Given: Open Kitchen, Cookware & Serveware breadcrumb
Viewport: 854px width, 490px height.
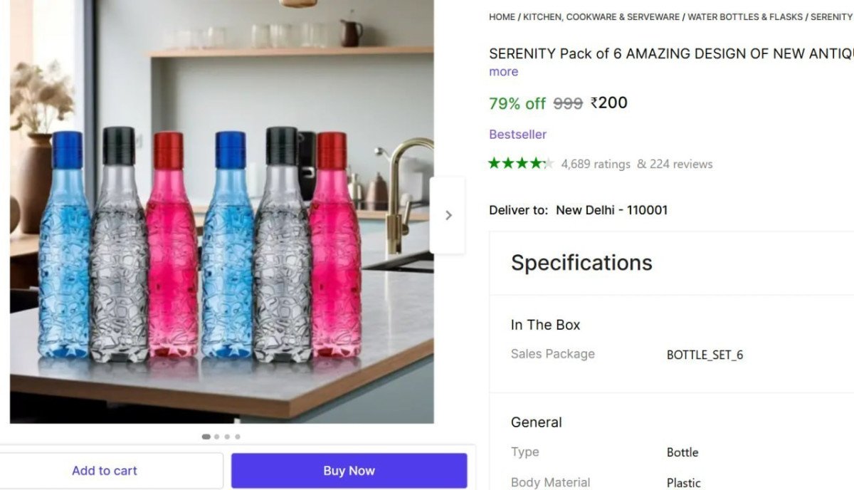Looking at the screenshot, I should coord(601,17).
